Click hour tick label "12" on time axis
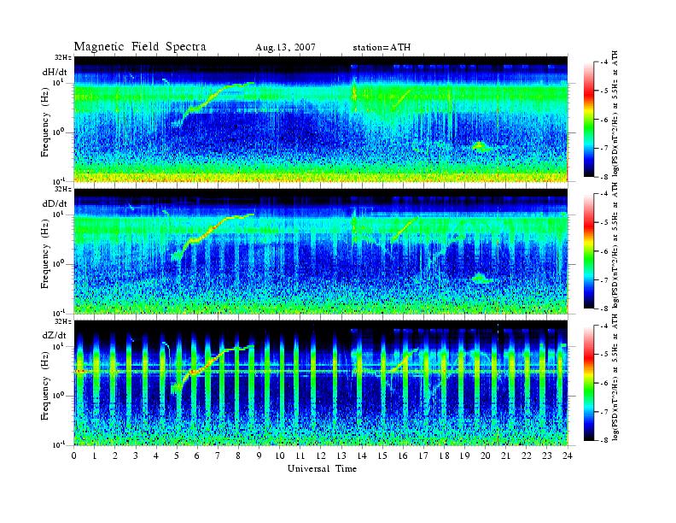This screenshot has width=676, height=523. 321,456
